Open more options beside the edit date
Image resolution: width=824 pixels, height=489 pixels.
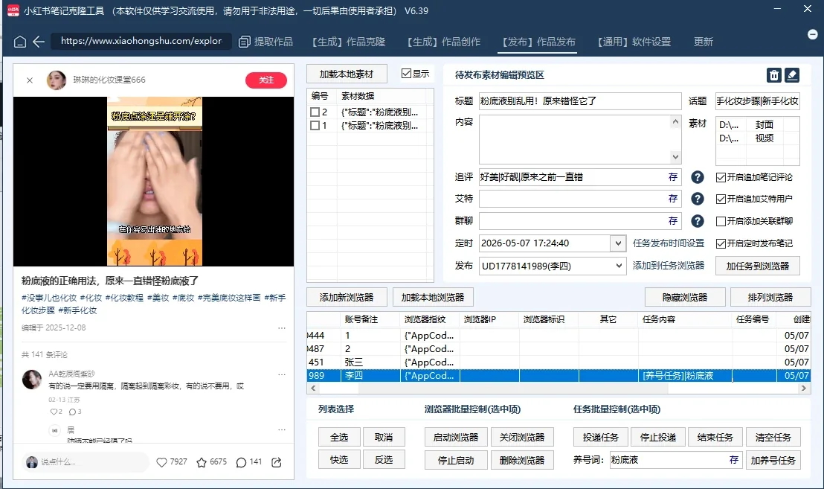(282, 327)
